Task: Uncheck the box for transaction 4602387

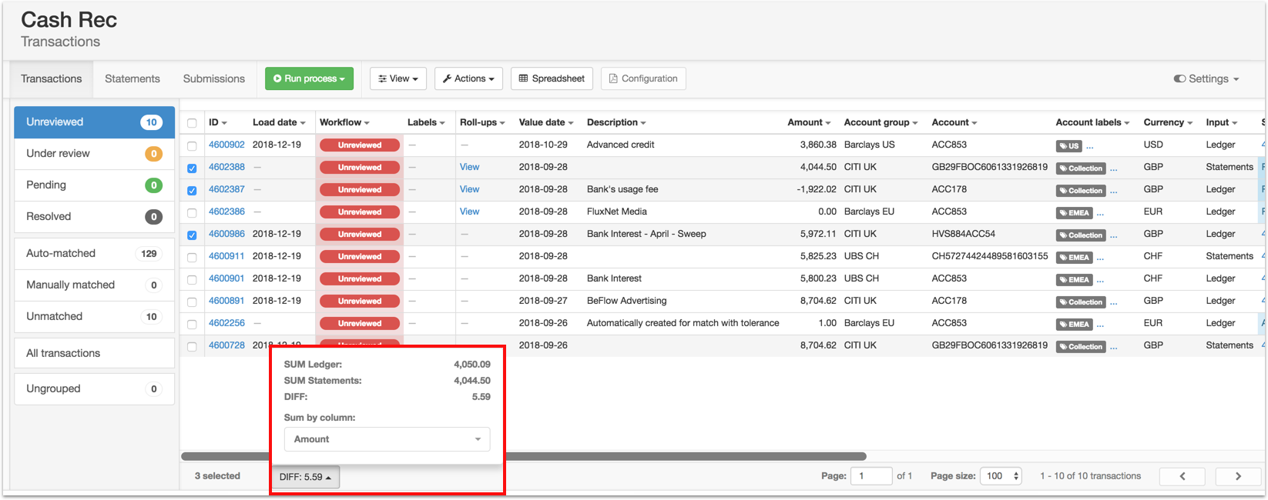Action: [x=192, y=190]
